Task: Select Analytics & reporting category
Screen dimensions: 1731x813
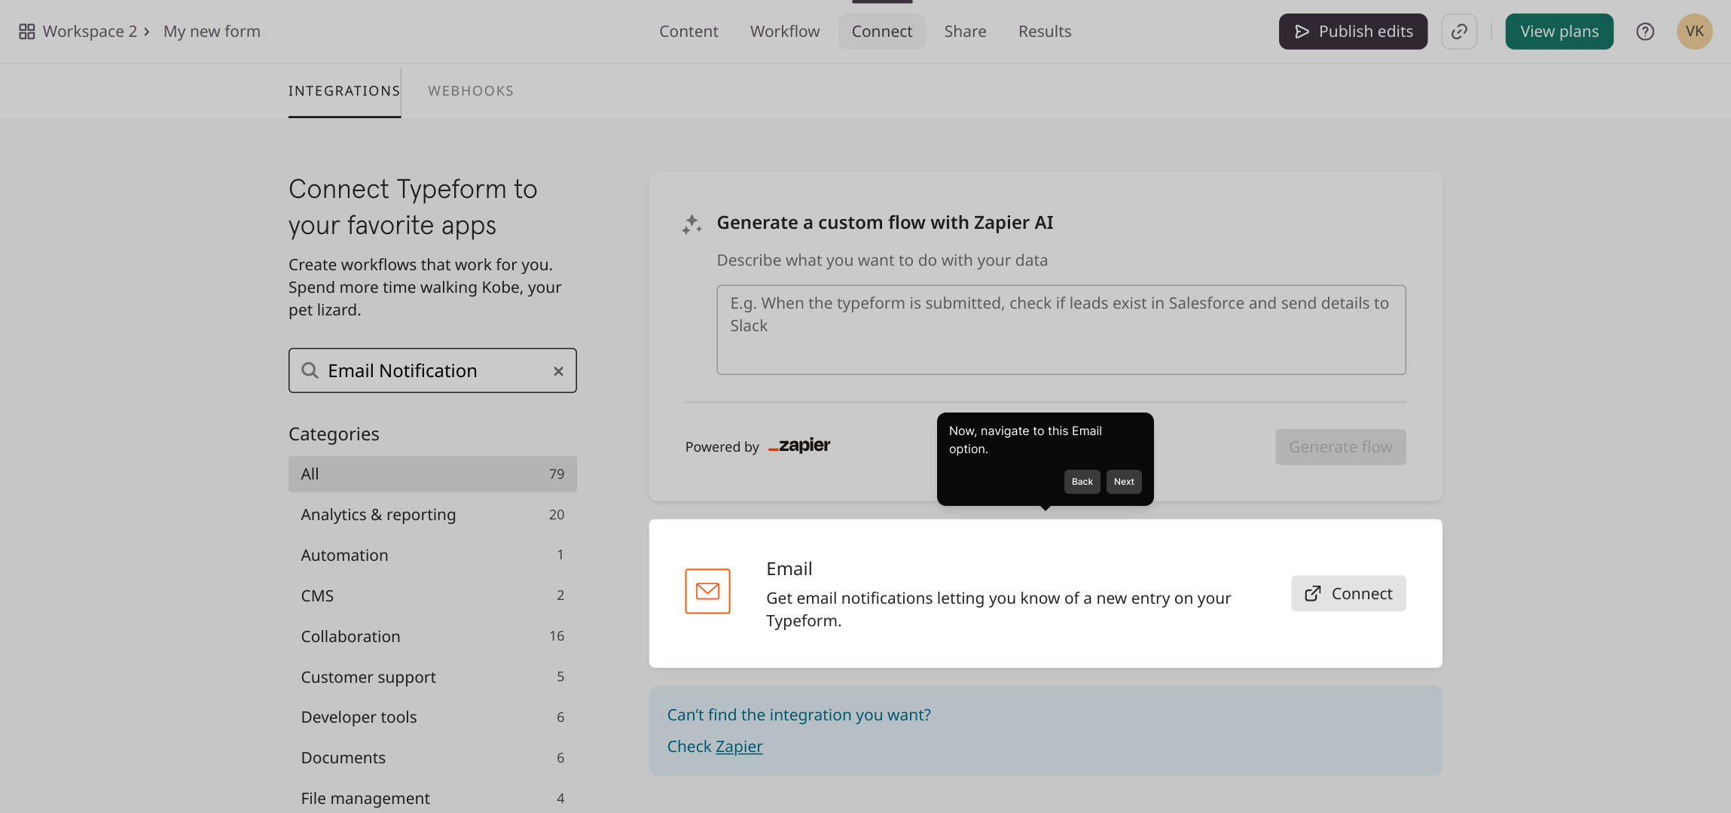Action: click(432, 515)
